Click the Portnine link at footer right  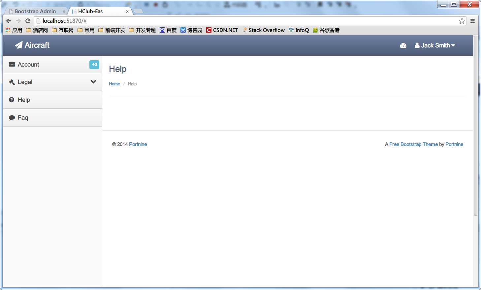pos(454,144)
